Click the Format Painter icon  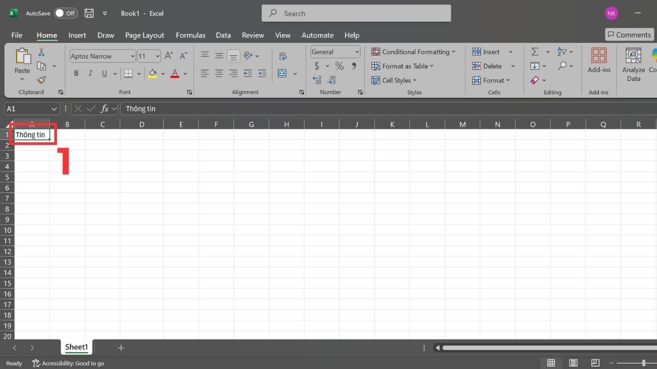(x=42, y=80)
